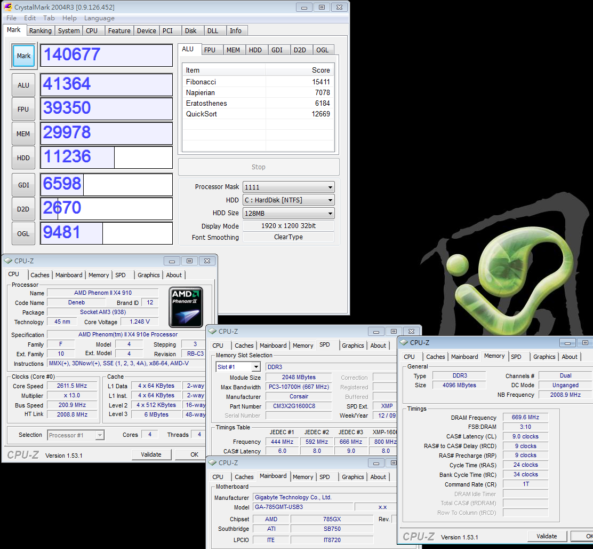Open the HDD Size dropdown
The image size is (593, 549).
tap(289, 213)
